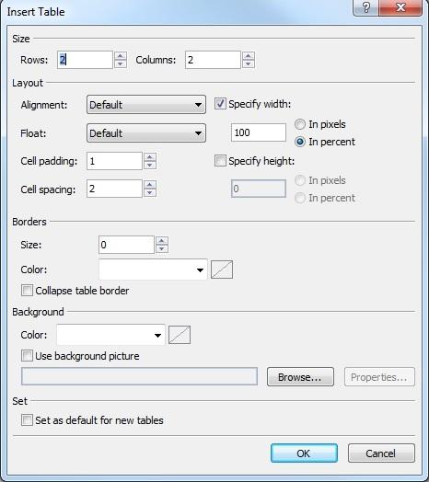
Task: Uncheck the Specify width checkbox
Action: click(220, 104)
